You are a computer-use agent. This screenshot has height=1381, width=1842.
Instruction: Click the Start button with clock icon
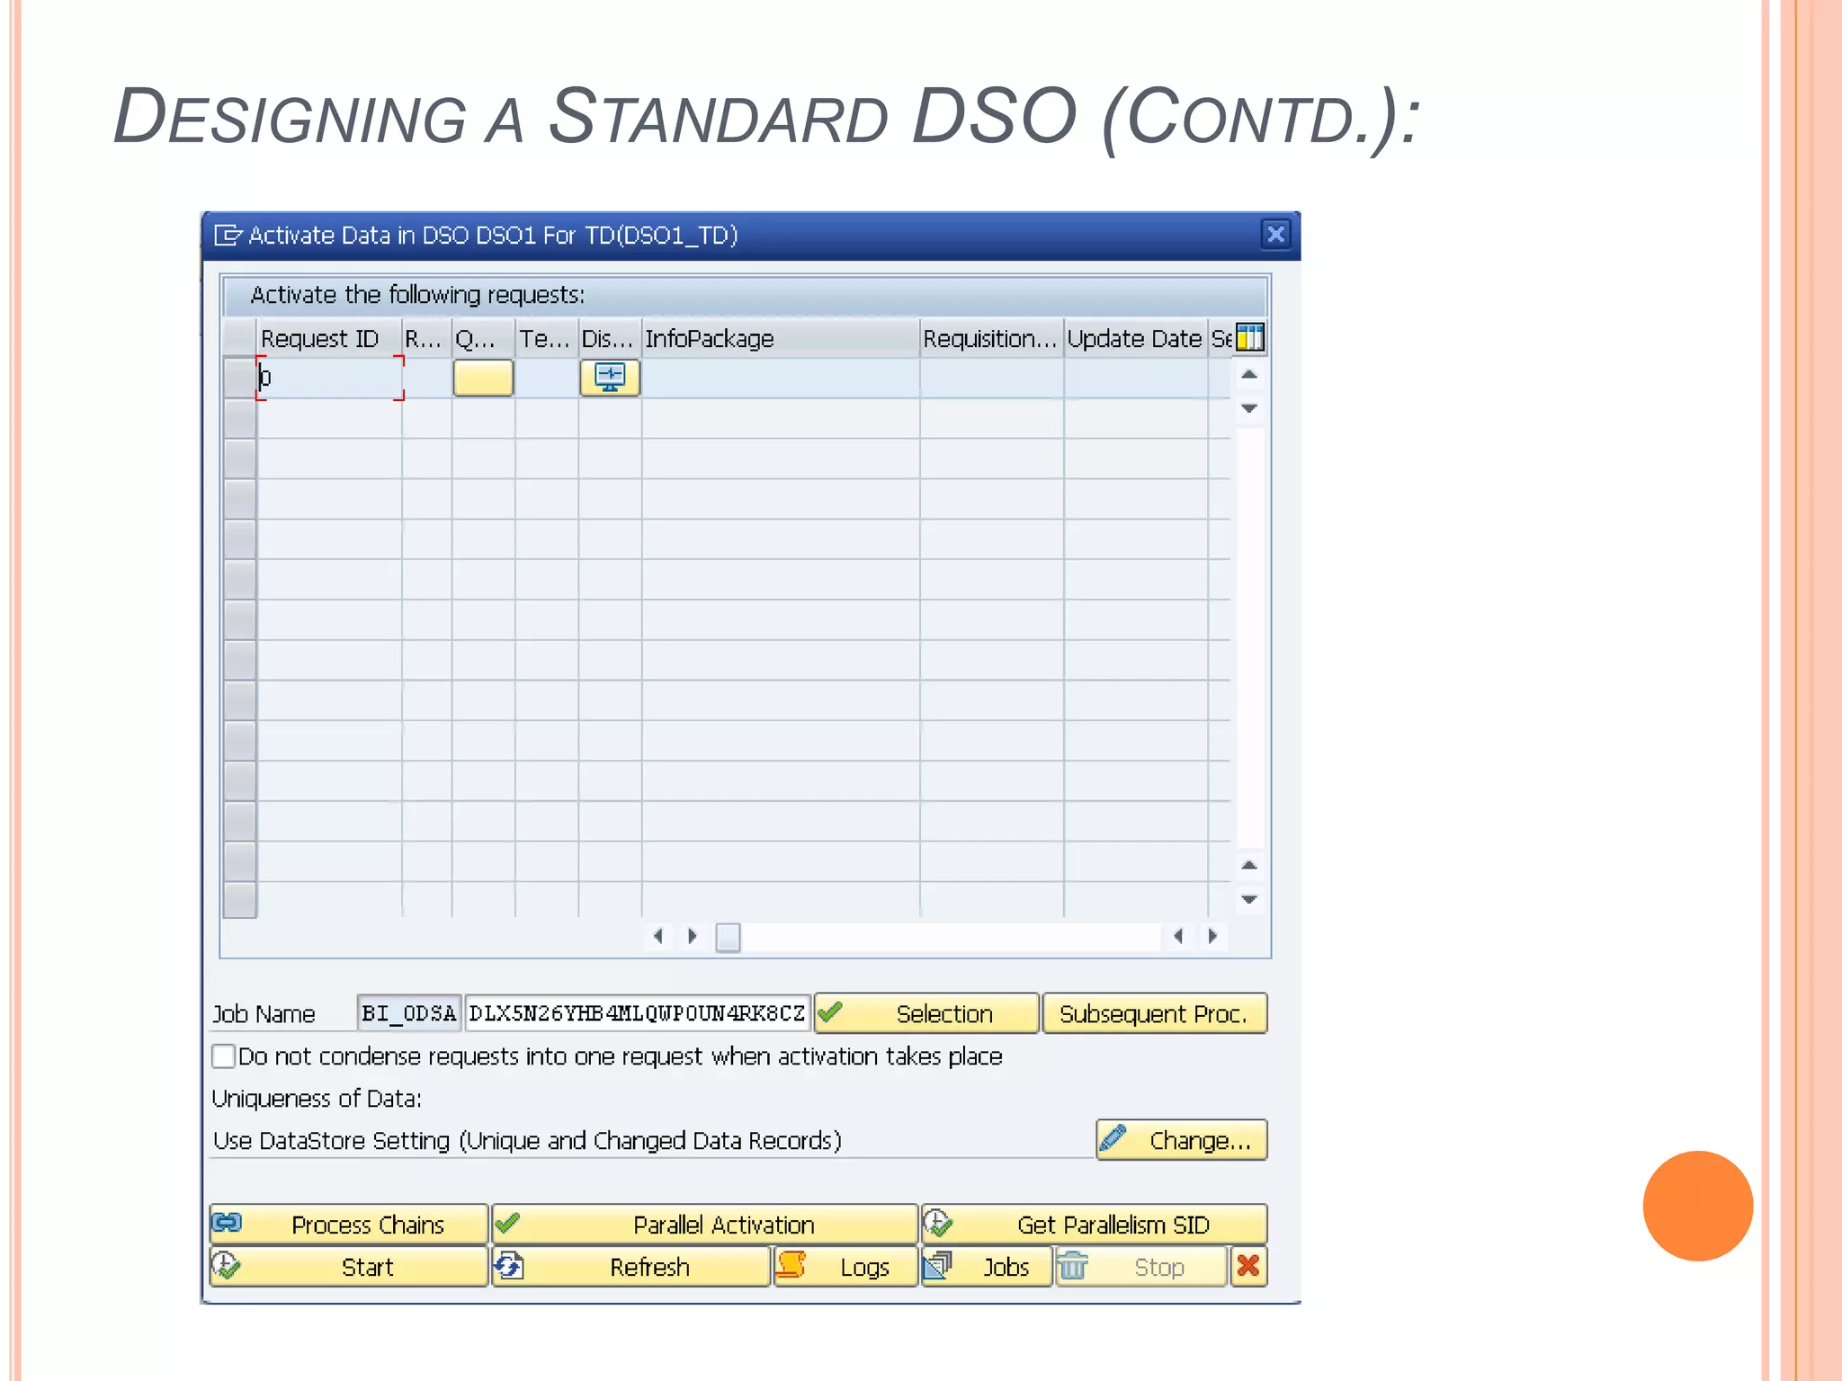[349, 1267]
